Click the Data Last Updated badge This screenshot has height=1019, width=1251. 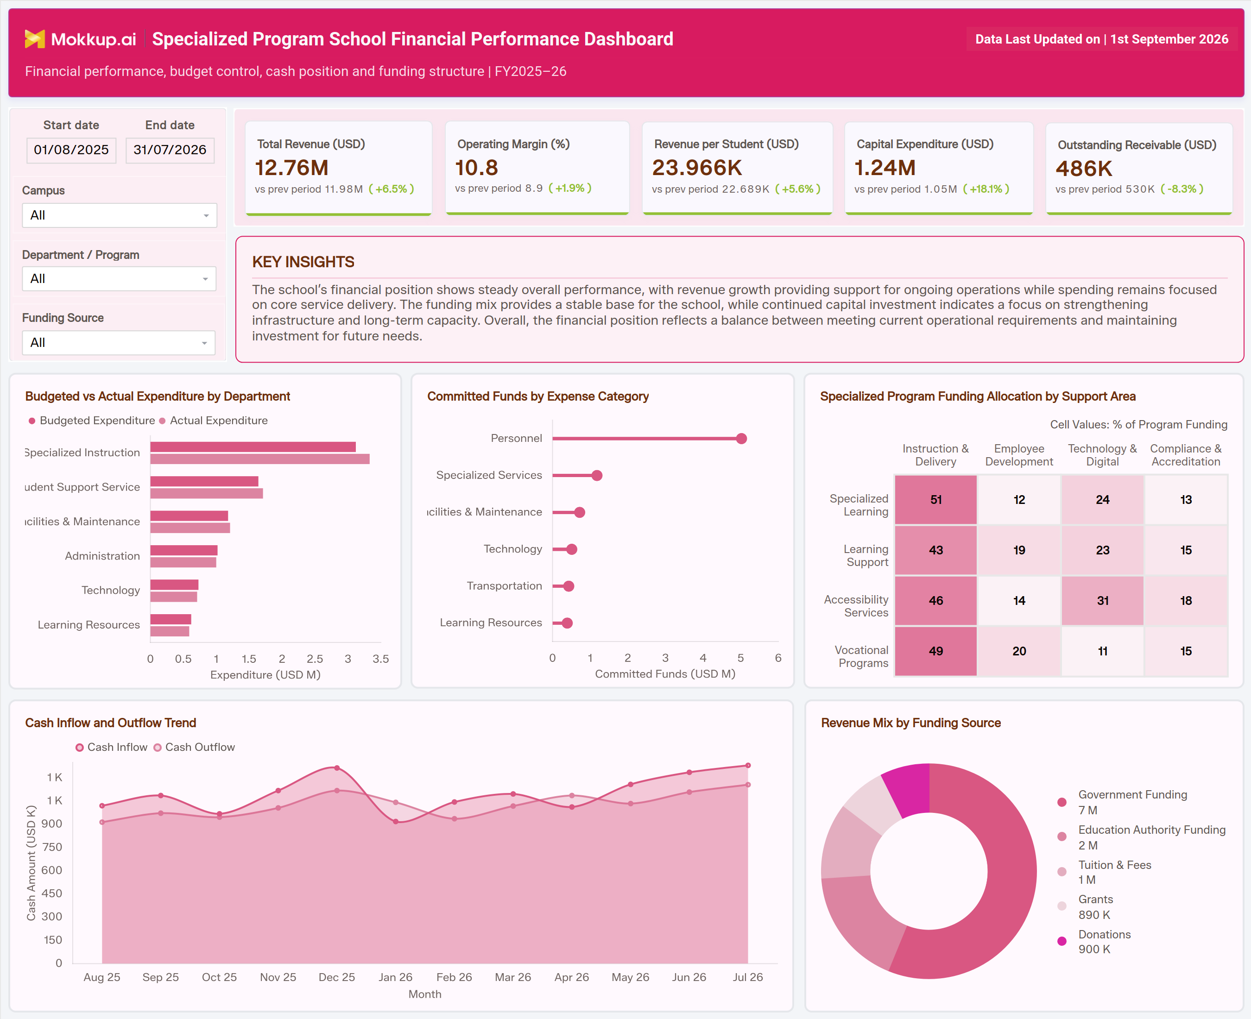1102,39
